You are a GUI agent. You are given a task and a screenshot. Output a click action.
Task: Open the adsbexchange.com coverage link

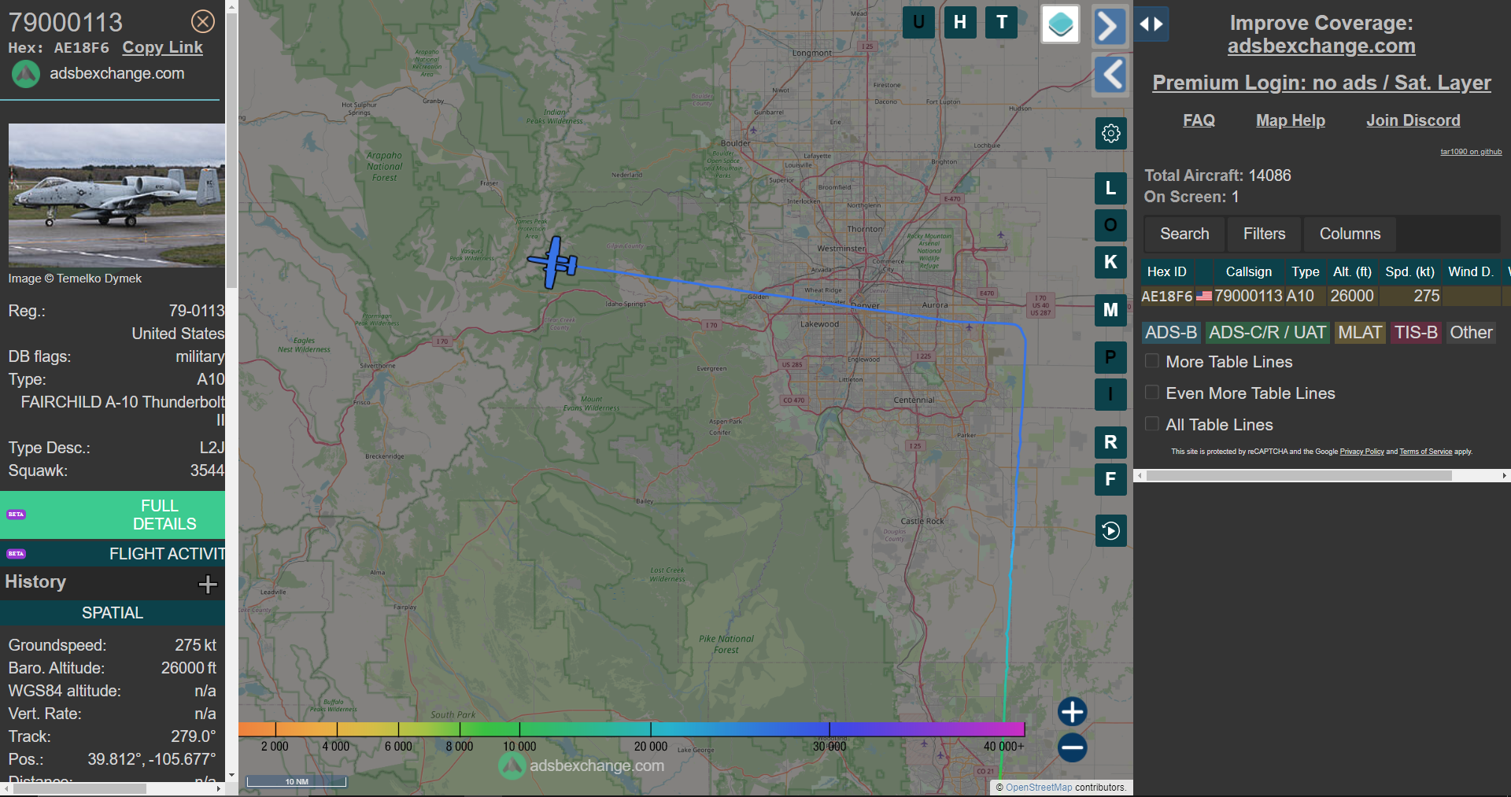click(x=1321, y=46)
